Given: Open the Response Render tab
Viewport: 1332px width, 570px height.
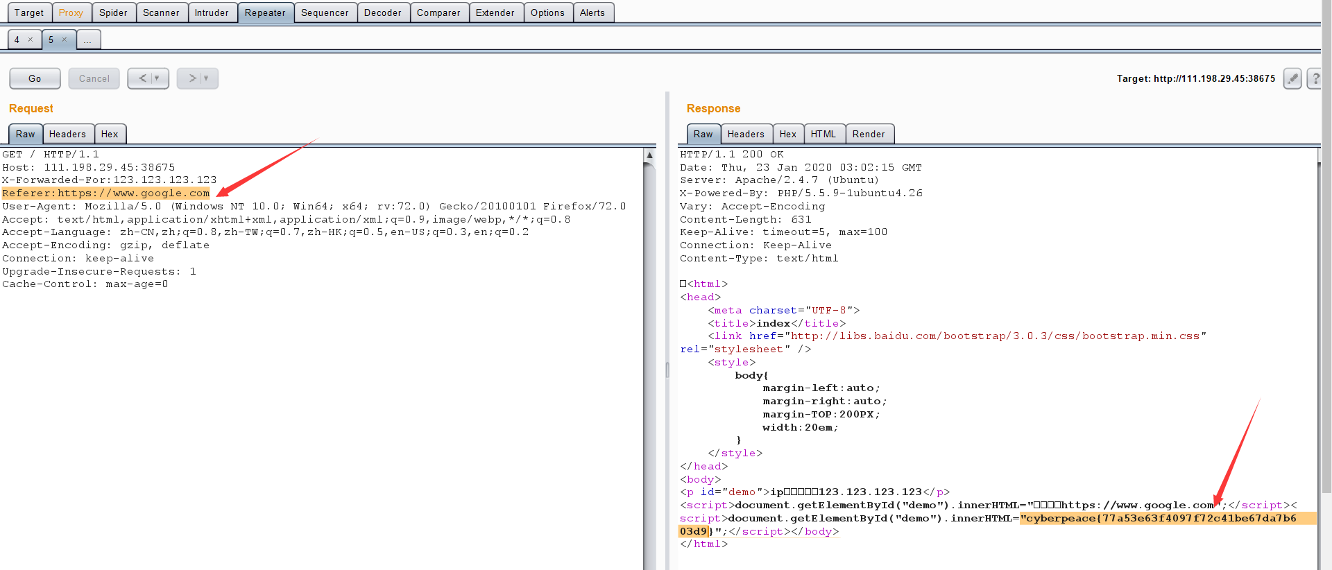Looking at the screenshot, I should click(869, 134).
